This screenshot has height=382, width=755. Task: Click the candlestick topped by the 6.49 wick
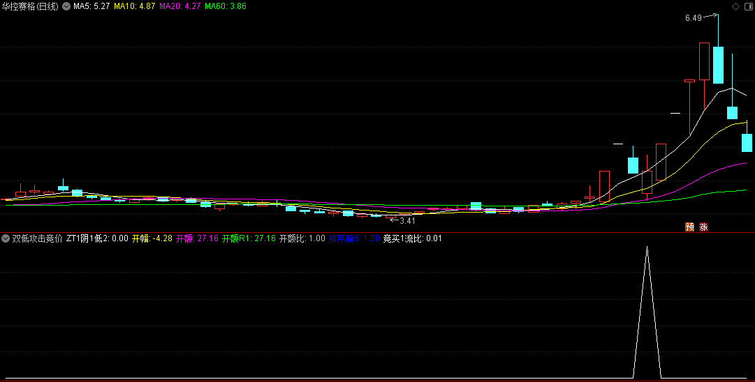718,65
